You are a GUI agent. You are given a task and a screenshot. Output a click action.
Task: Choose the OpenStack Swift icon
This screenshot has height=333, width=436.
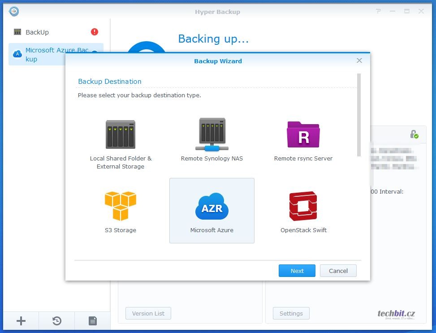[x=303, y=206]
